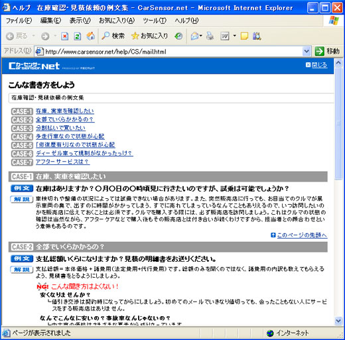Screen dimensions: 345x340
Task: Minimize the Internet Explorer window
Action: pyautogui.click(x=312, y=8)
